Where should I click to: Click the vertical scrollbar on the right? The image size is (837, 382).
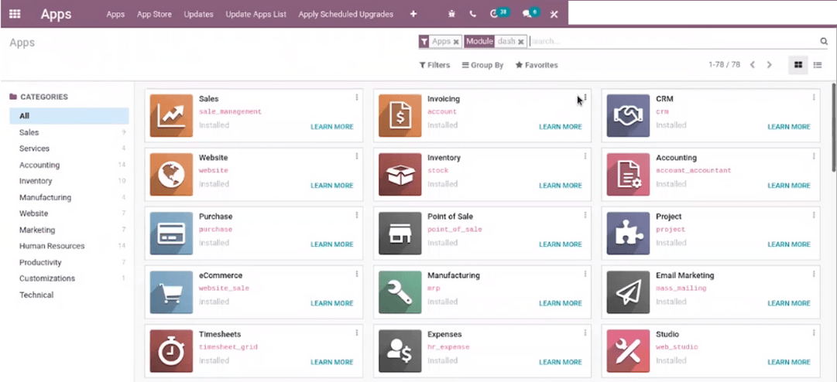pyautogui.click(x=834, y=127)
